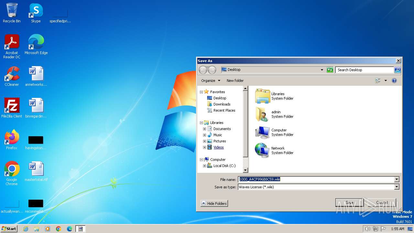Open the Save as type dropdown
The width and height of the screenshot is (414, 233).
[x=397, y=187]
